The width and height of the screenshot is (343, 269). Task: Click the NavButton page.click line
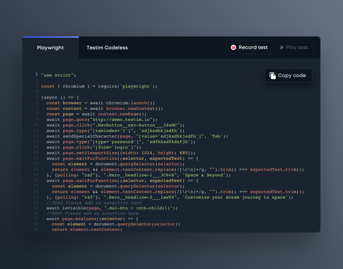115,125
